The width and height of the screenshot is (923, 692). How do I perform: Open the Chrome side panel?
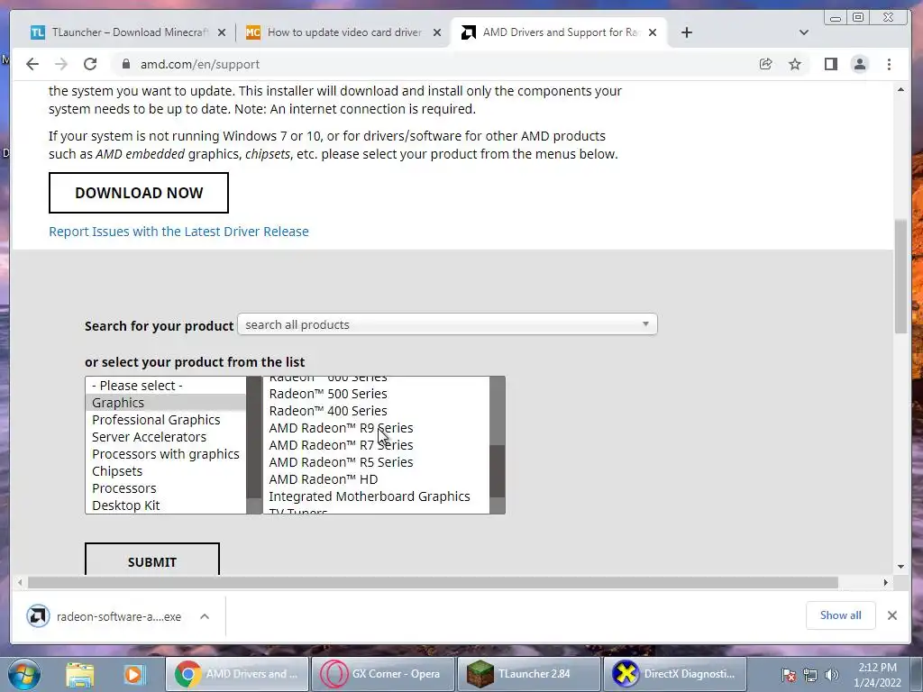830,64
